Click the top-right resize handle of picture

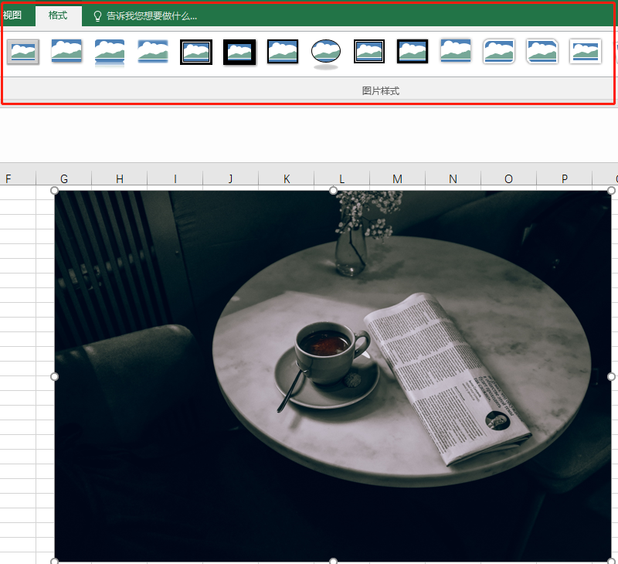(x=611, y=191)
